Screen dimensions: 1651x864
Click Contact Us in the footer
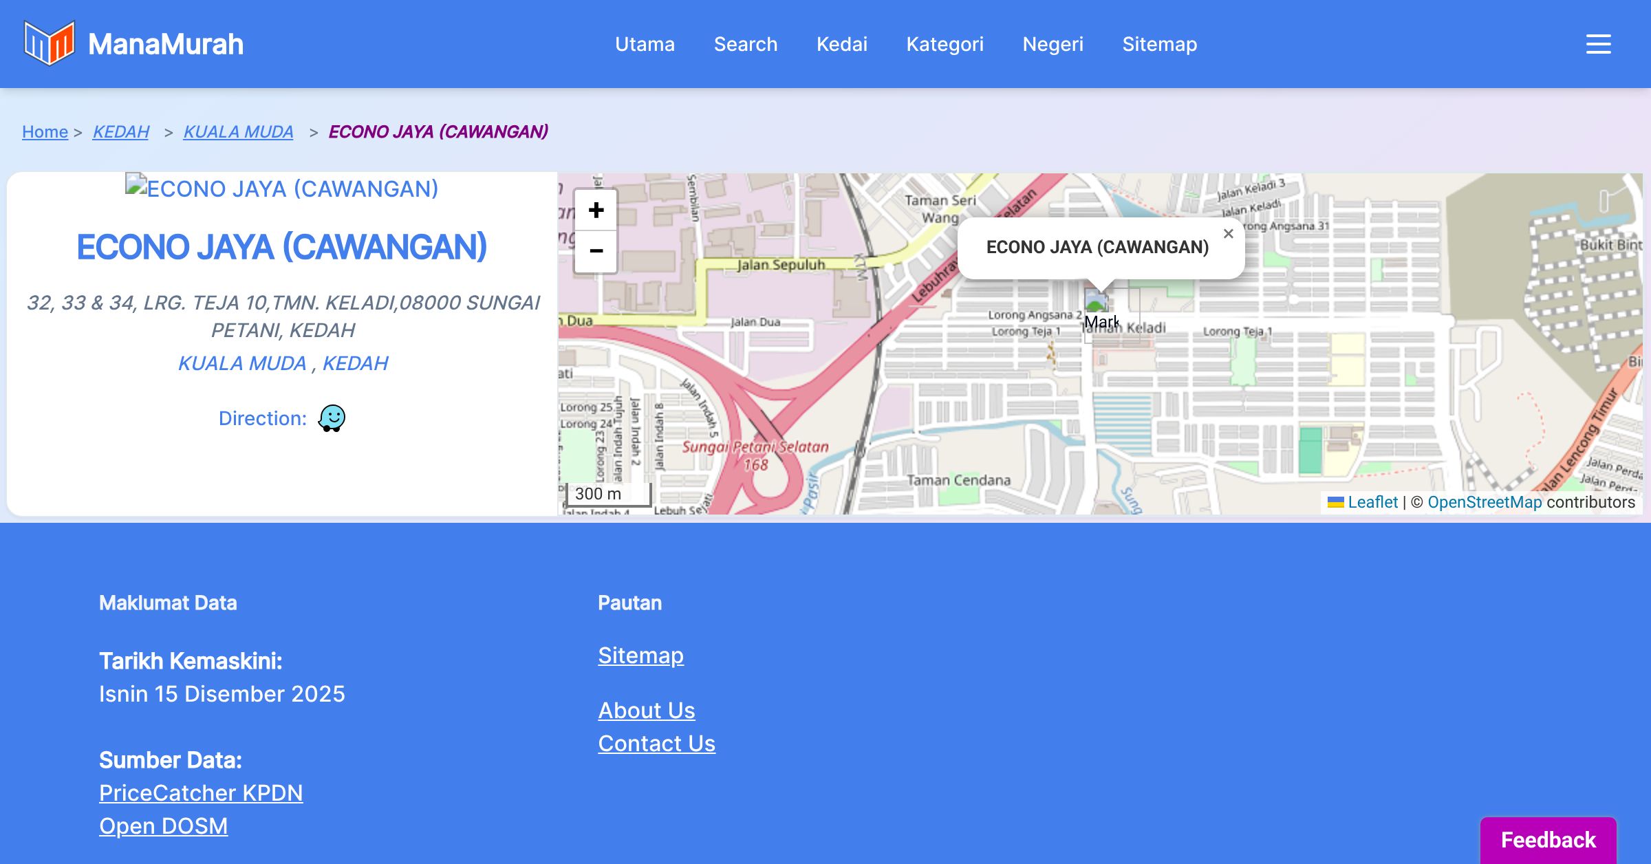pos(656,744)
